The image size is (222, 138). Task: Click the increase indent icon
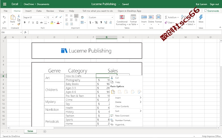71,24
